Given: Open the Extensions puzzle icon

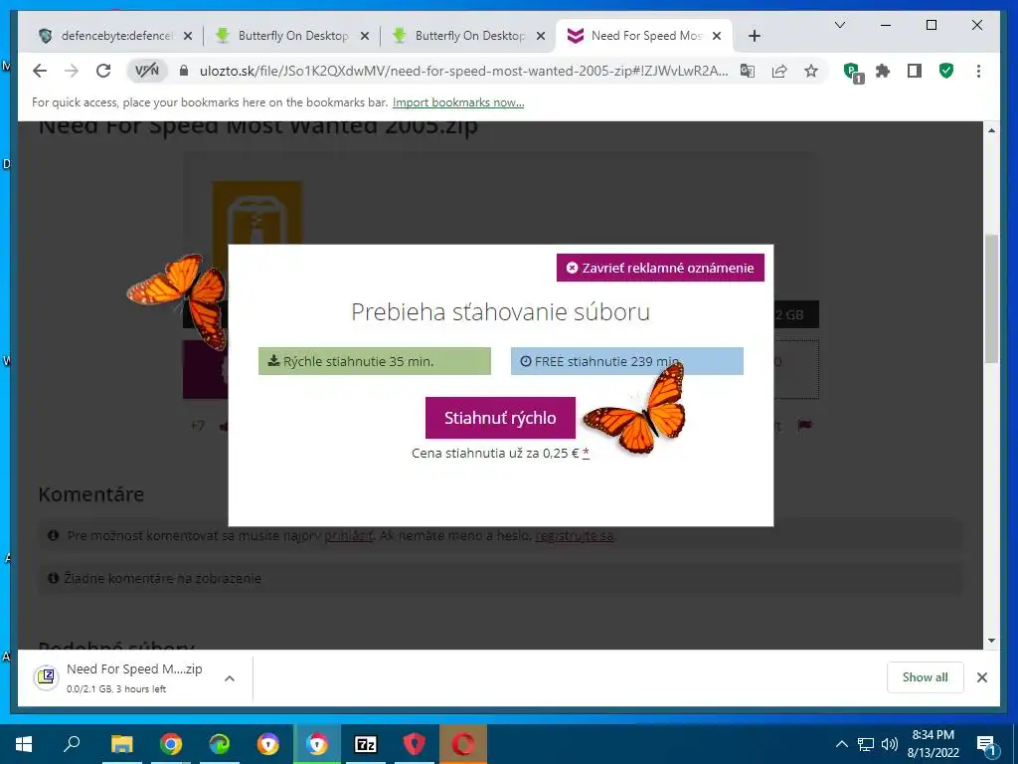Looking at the screenshot, I should point(883,71).
